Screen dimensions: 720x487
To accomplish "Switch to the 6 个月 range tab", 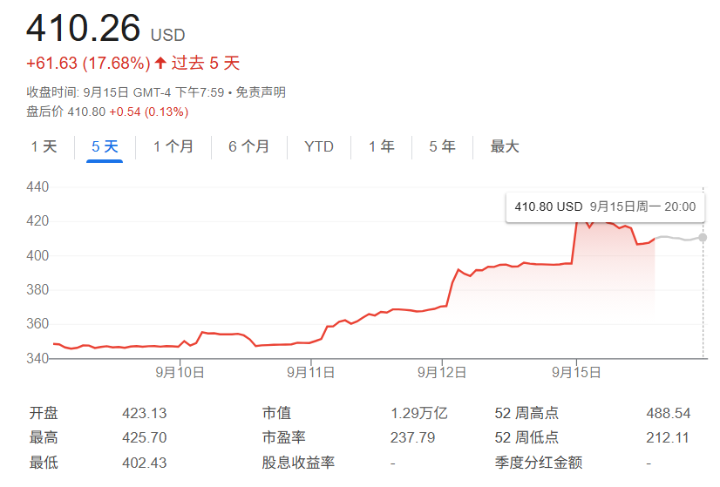I will point(249,147).
